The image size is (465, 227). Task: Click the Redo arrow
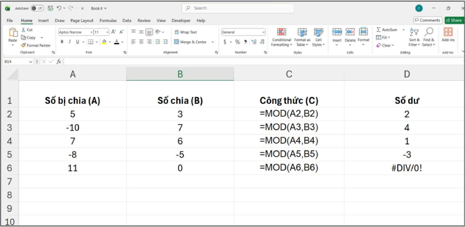(71, 8)
